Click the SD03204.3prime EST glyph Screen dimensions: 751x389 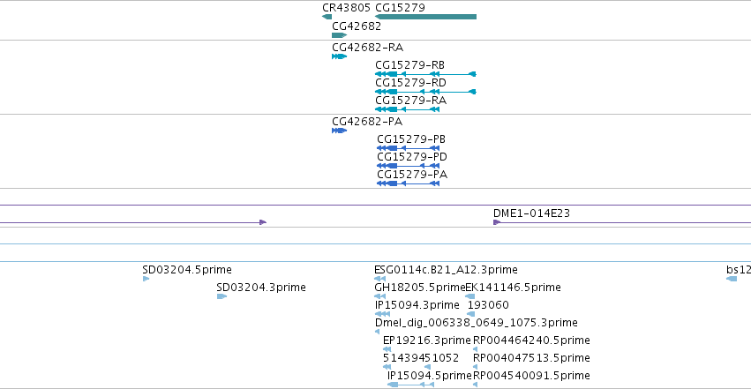click(222, 296)
